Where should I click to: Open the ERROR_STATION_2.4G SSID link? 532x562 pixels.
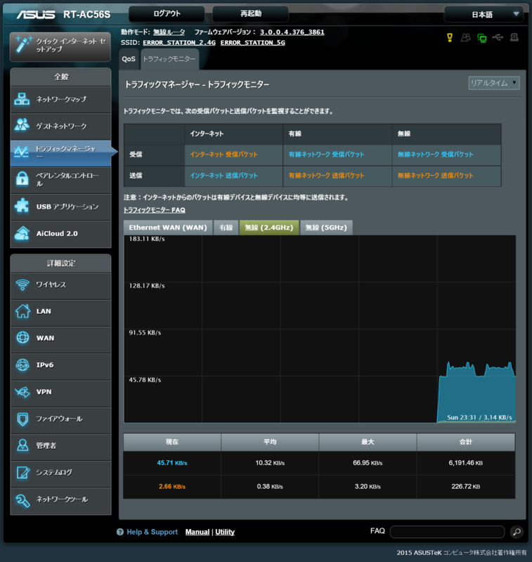point(179,43)
